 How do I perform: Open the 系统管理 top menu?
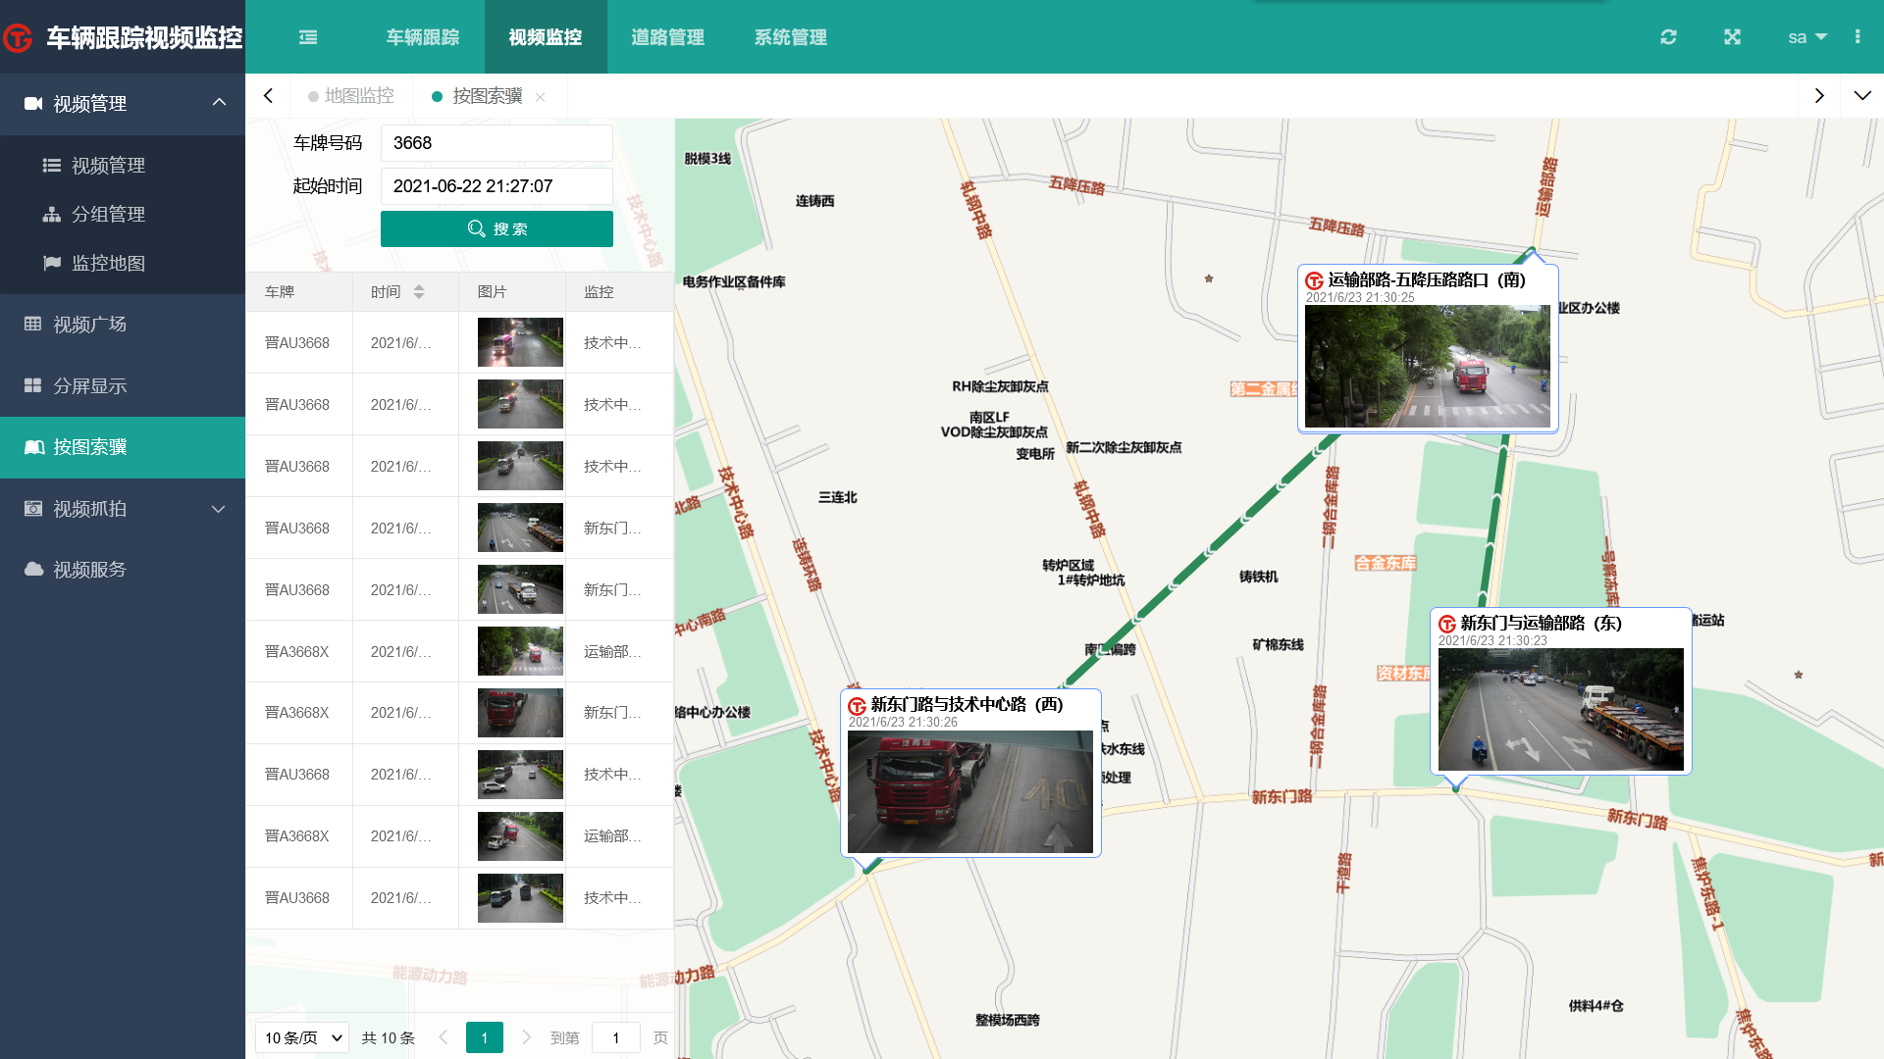click(791, 37)
